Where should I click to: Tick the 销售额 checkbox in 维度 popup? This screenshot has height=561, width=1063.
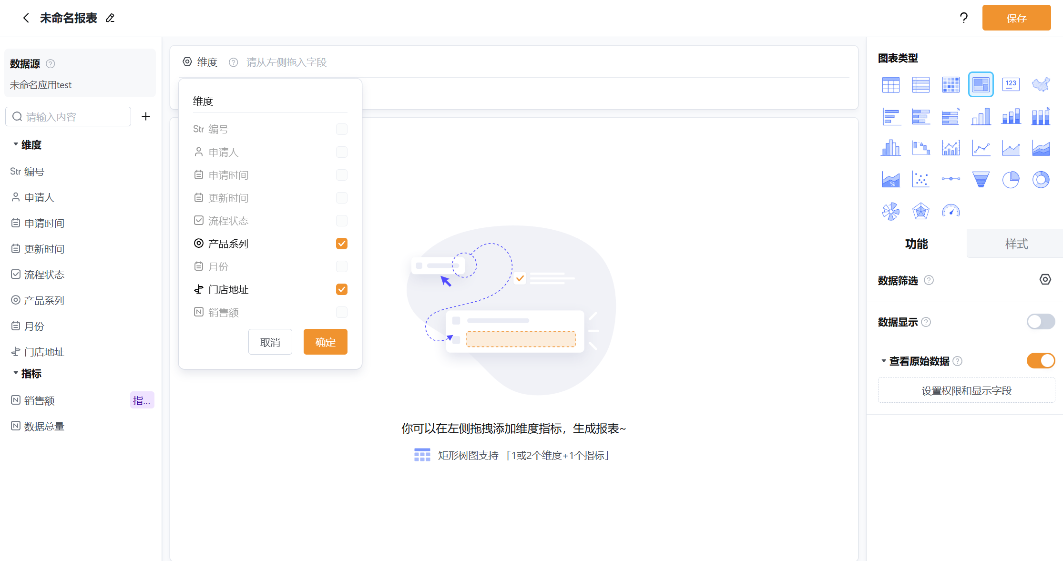(x=341, y=312)
